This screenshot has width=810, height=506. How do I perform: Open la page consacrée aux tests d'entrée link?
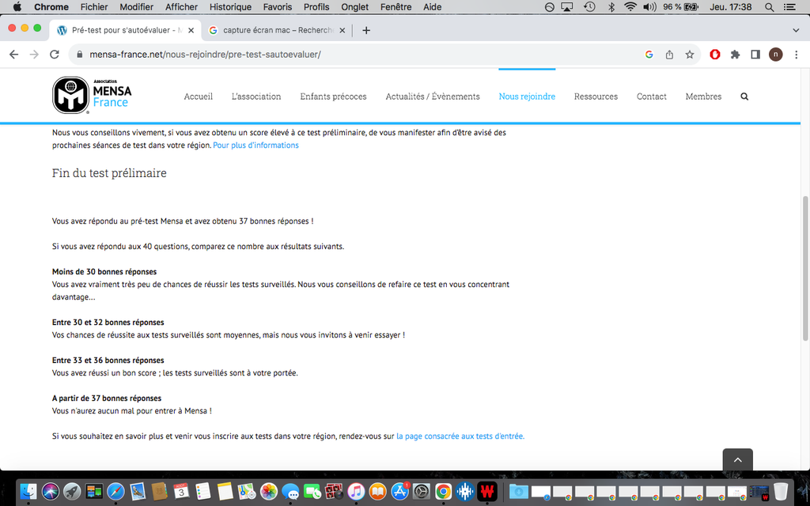pyautogui.click(x=460, y=436)
